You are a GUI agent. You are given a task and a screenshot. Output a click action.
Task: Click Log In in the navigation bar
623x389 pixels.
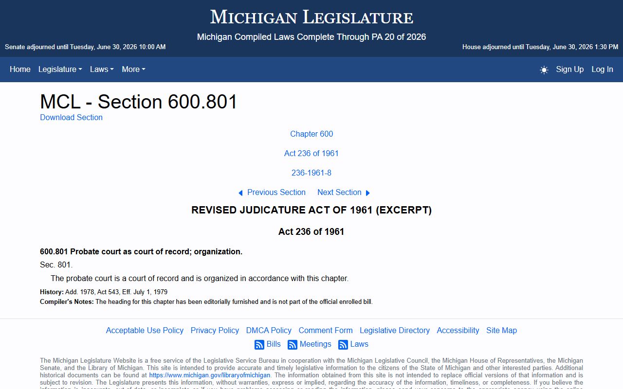[603, 70]
